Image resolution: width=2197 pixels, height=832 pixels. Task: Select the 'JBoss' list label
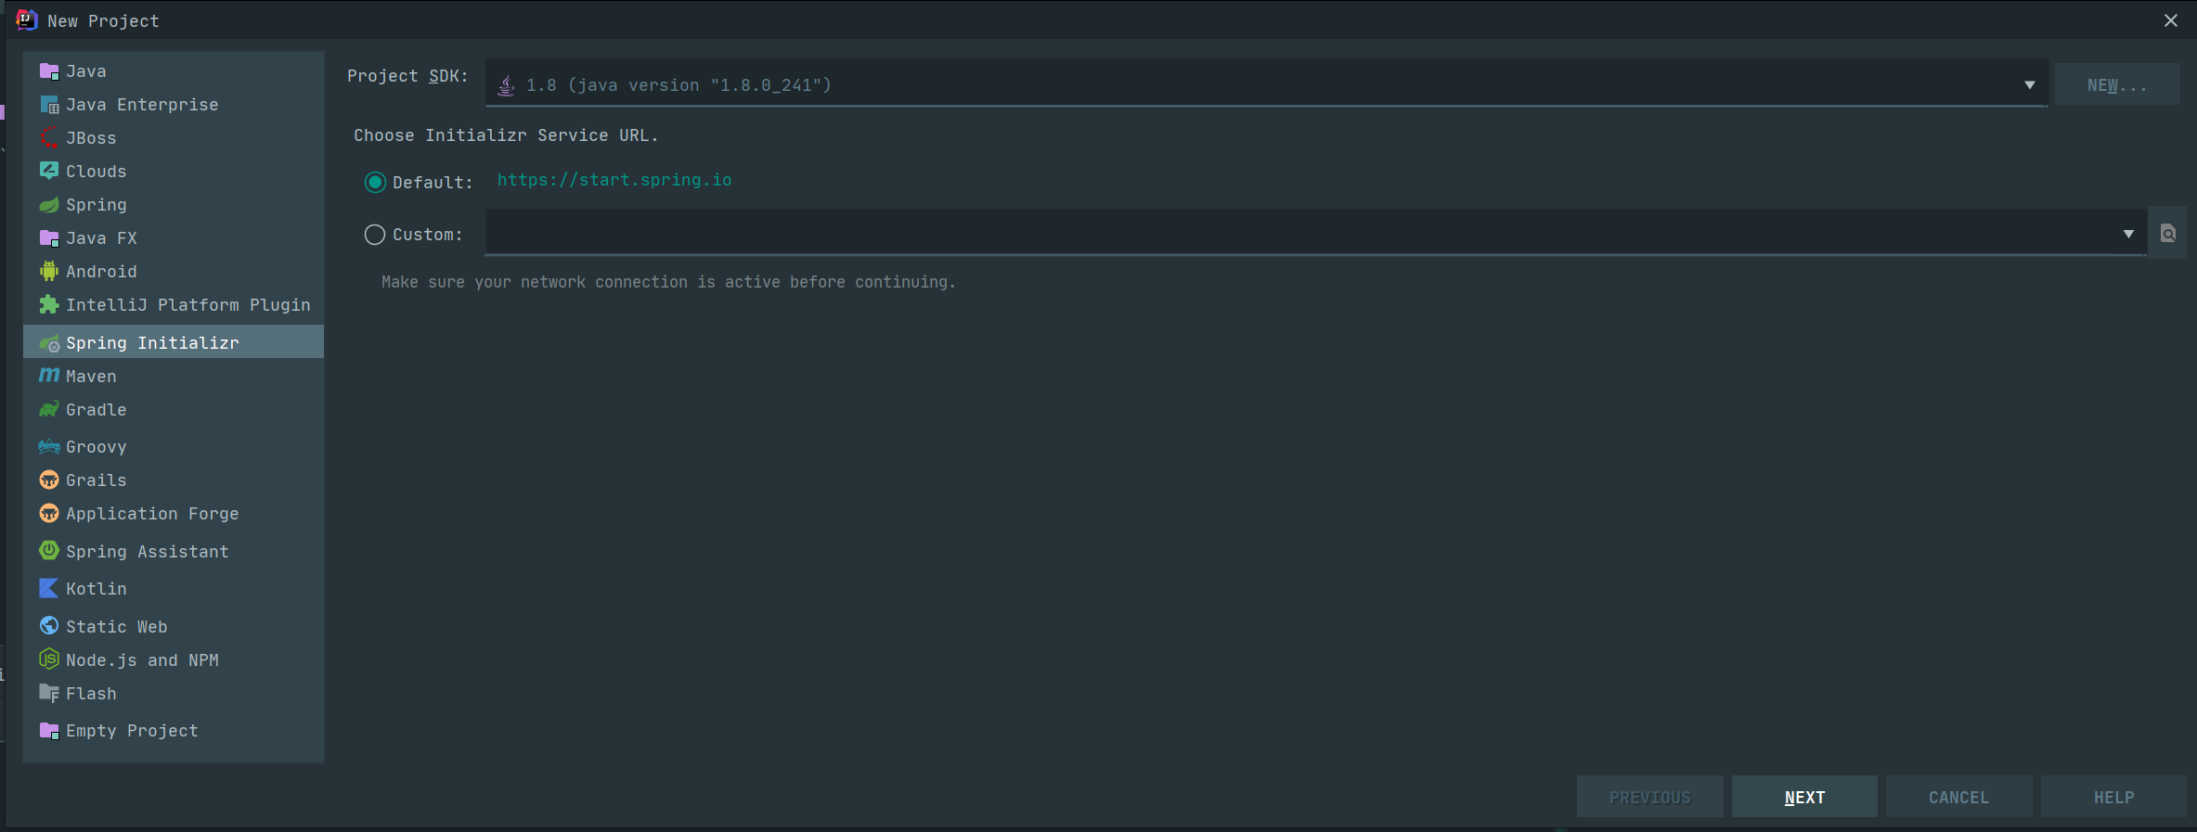[x=91, y=138]
